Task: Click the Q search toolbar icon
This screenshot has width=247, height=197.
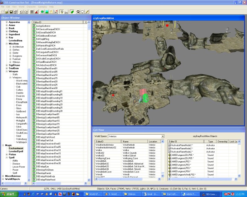Action: point(78,12)
